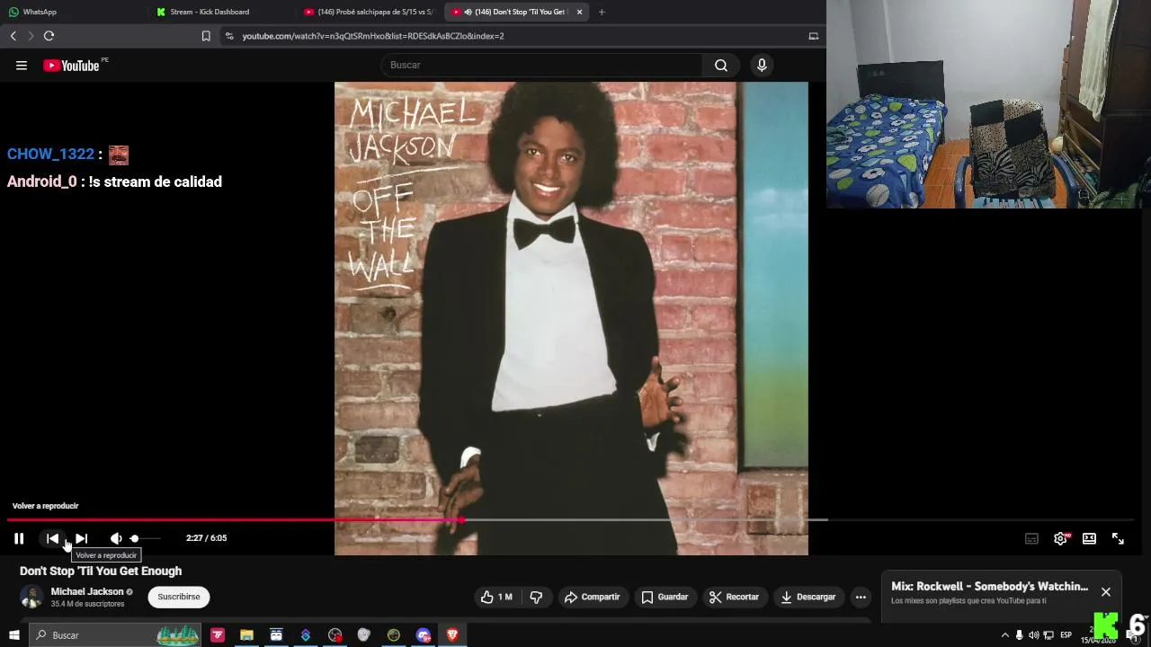
Task: Open the Michael Jackson channel name link
Action: point(87,591)
